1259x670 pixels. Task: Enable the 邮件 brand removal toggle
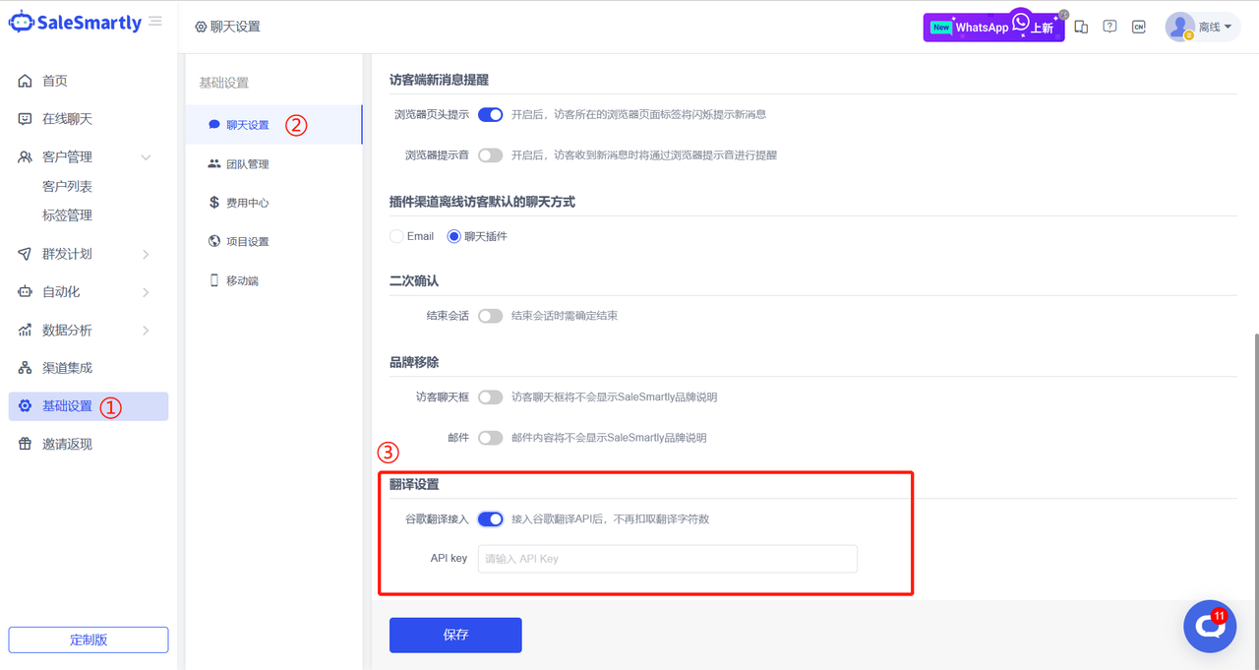(x=491, y=438)
